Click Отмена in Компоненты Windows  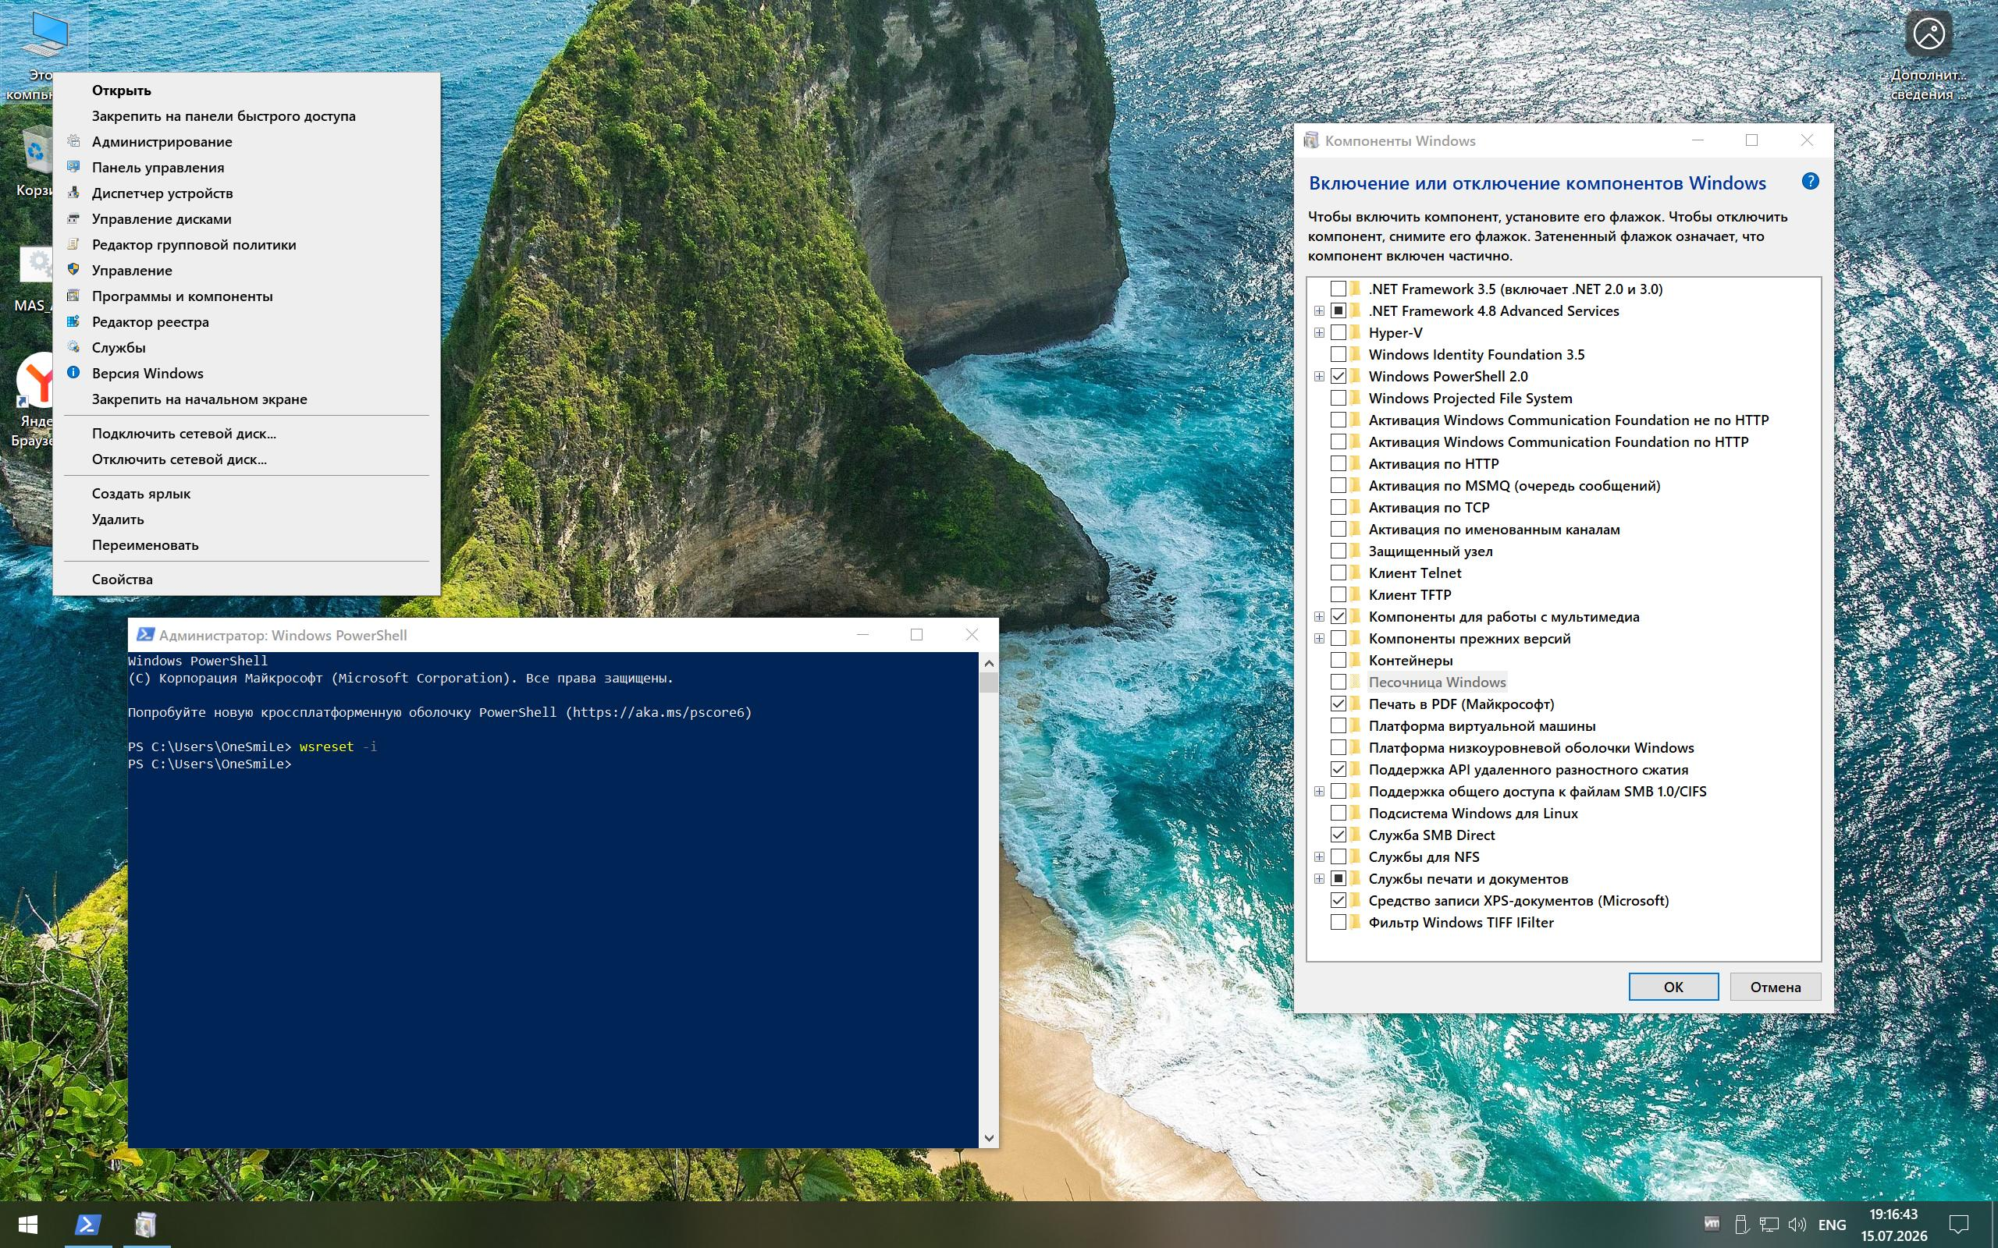(1775, 987)
